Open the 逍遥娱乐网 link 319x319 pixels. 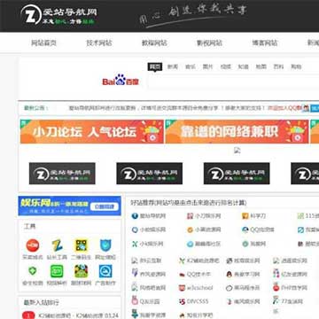click(x=294, y=261)
